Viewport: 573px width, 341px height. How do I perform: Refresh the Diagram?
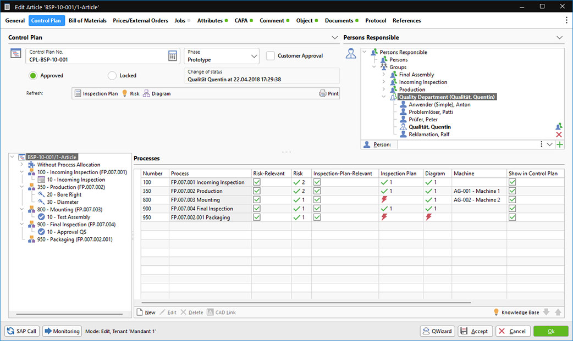click(x=157, y=94)
